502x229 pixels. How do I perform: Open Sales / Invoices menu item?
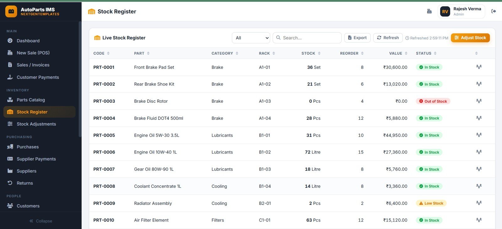(40, 65)
